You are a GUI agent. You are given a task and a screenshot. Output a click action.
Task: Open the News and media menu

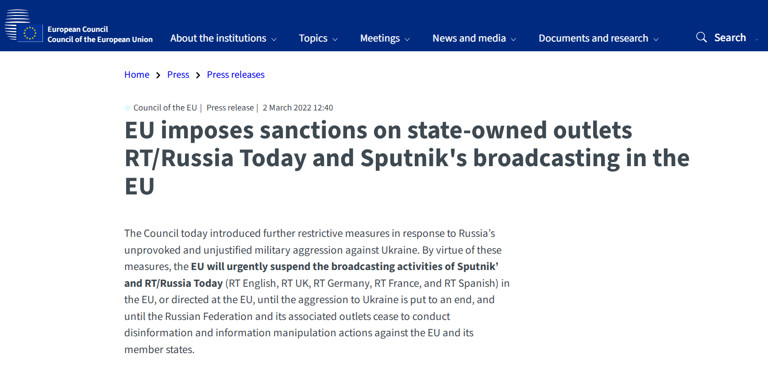point(469,38)
